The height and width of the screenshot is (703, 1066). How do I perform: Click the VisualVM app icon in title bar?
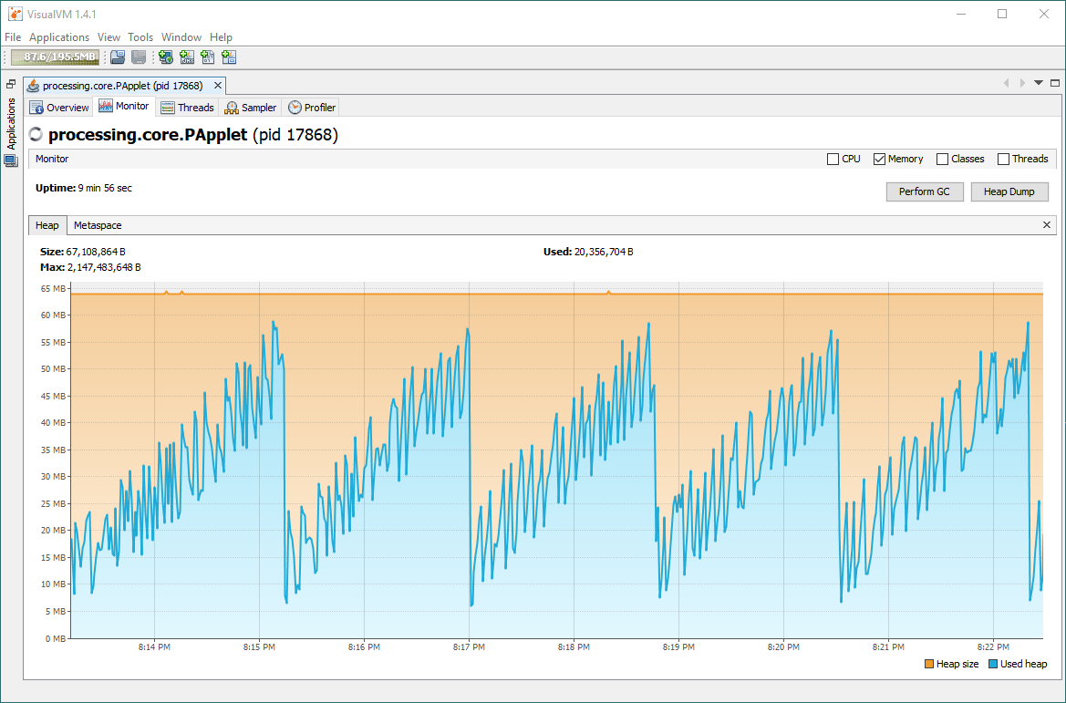pos(15,14)
